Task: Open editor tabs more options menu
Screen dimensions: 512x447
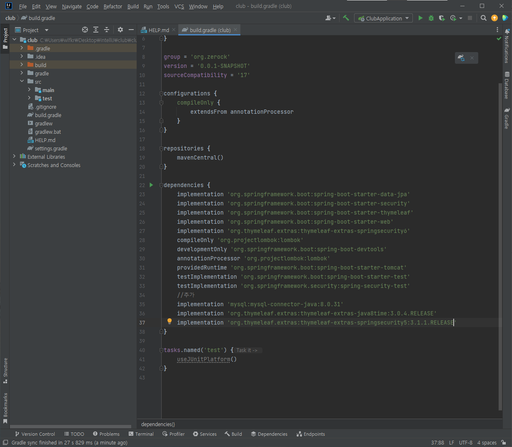Action: tap(497, 30)
